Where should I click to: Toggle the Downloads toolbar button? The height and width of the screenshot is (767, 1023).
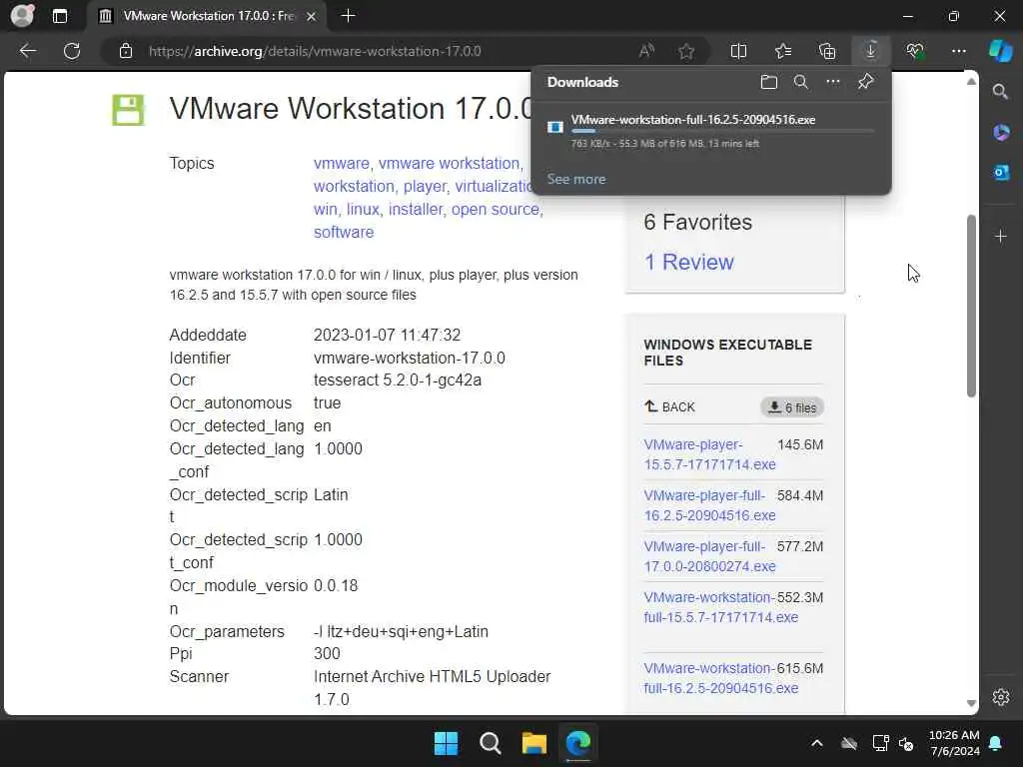[871, 51]
